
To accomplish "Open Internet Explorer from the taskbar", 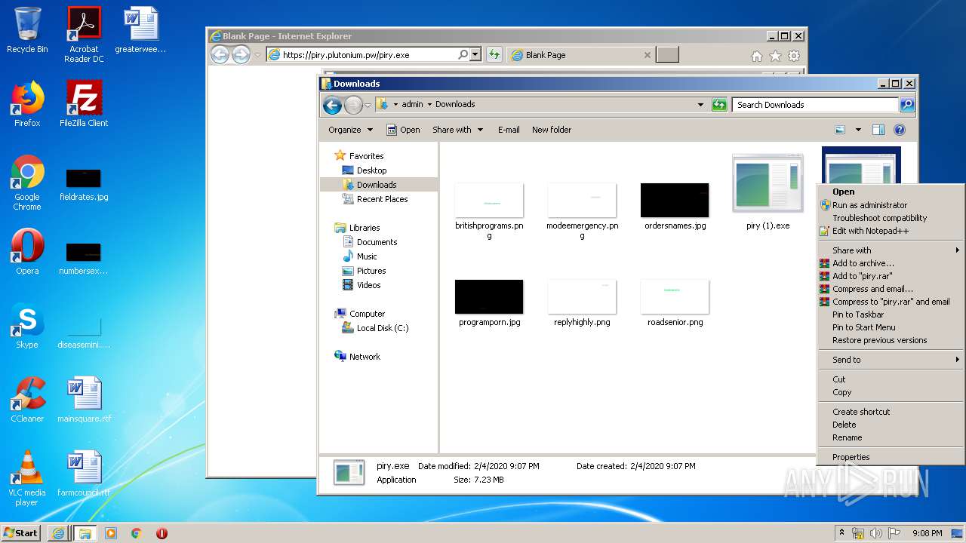I will click(x=58, y=533).
